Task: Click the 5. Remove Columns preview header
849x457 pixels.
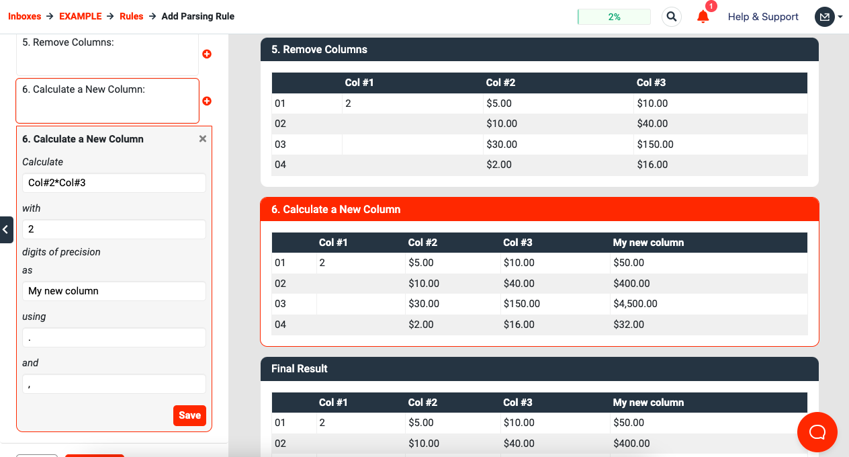Action: coord(539,49)
